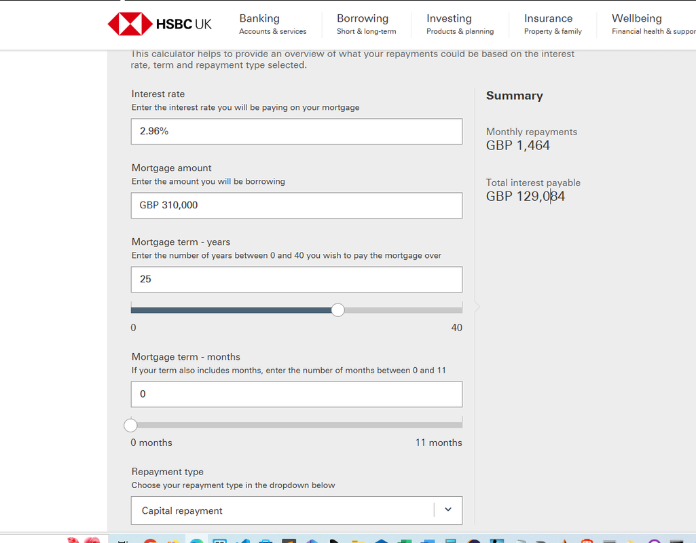The image size is (696, 543).
Task: Open the Insurance menu
Action: click(553, 24)
